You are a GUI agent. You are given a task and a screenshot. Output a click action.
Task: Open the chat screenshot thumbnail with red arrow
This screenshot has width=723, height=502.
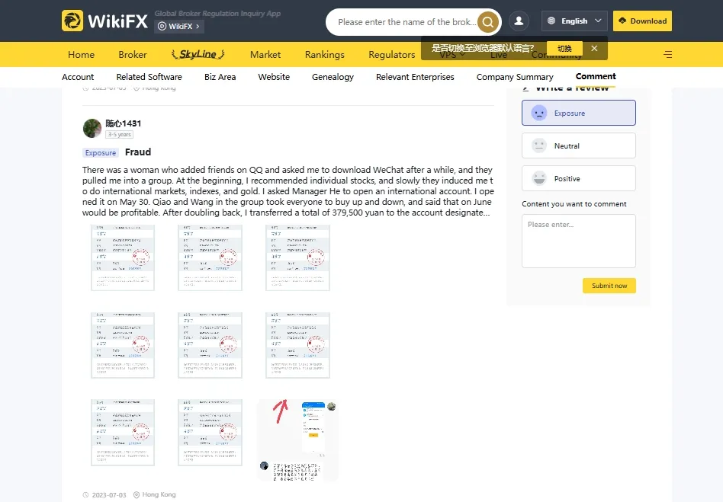[297, 441]
